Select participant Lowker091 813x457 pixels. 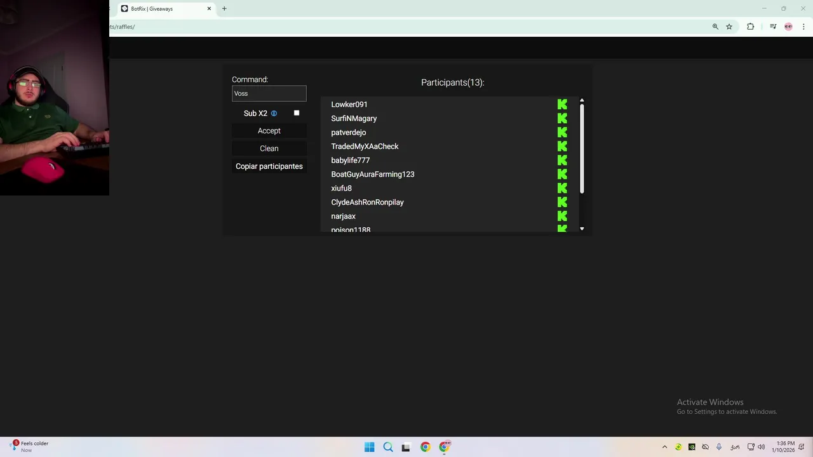349,104
